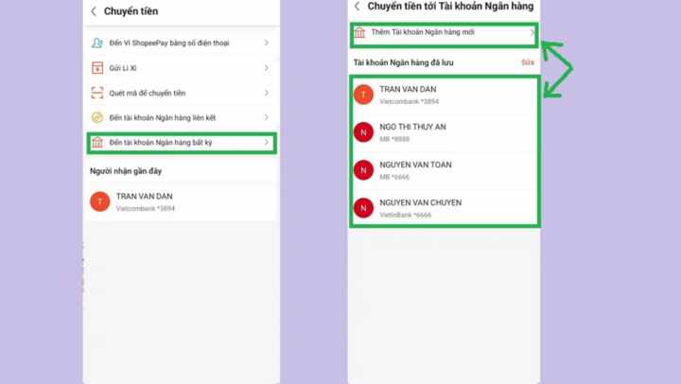The width and height of the screenshot is (681, 384).
Task: Click the bank icon beside Thêm Tài khoản
Action: coord(359,32)
